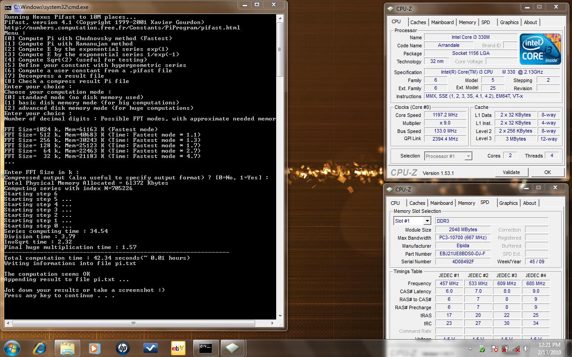Click the 133.0 MHz bus speed value
Screen dimensions: 572x357
point(445,131)
